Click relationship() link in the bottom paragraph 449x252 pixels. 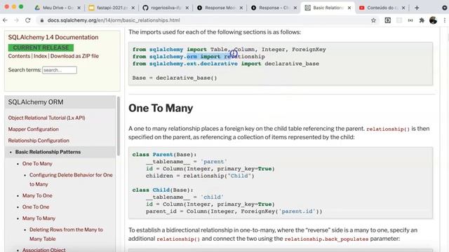178,239
